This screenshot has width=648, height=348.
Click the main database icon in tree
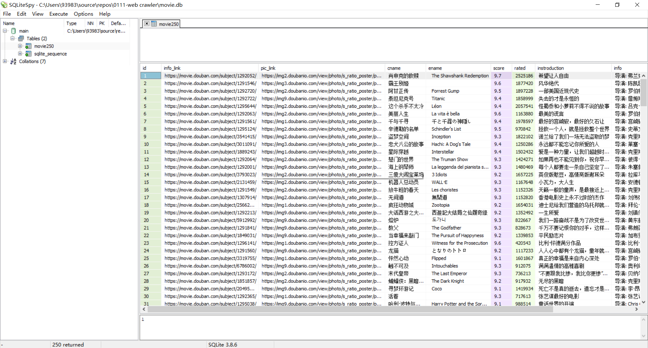click(13, 31)
